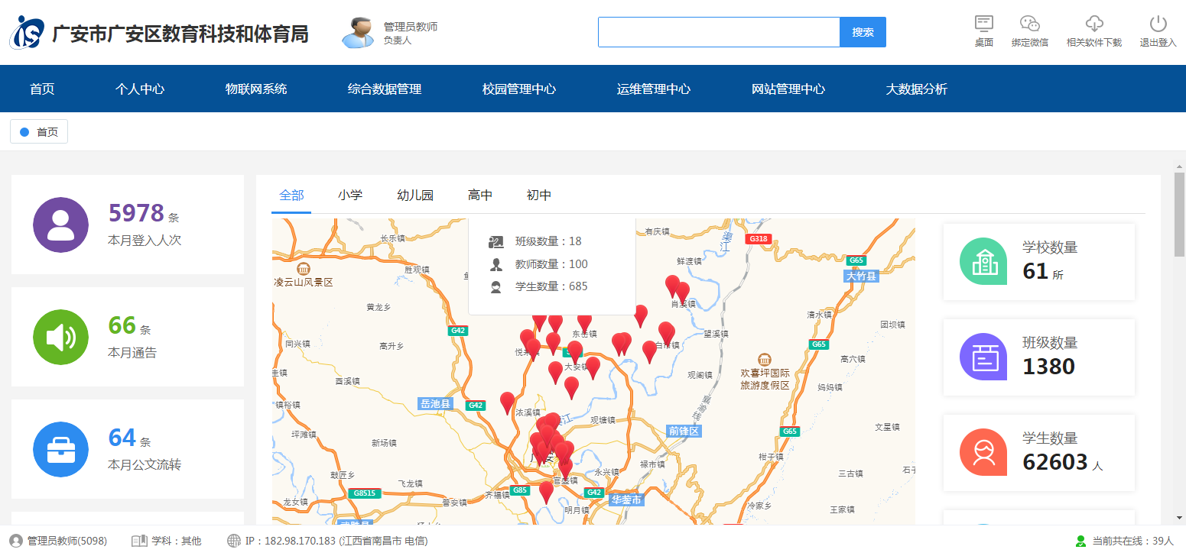Click the map pin near 肖溪镇
Viewport: 1186px width, 556px height.
[682, 293]
